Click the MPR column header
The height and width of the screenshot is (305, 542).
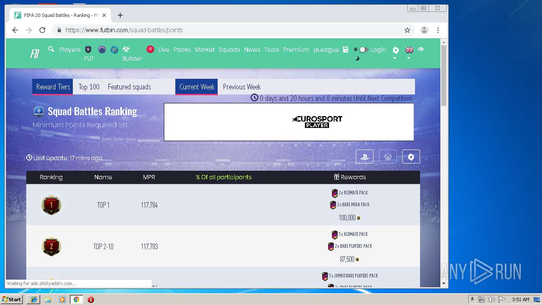(149, 177)
